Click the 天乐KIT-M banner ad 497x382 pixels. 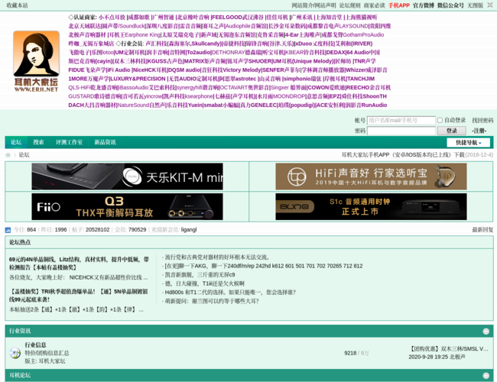(x=127, y=176)
